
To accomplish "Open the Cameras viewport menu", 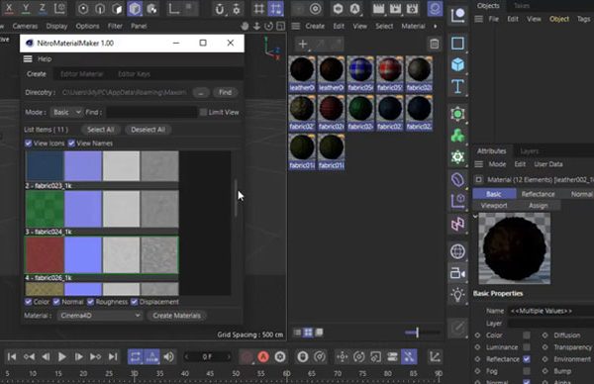I will (25, 26).
